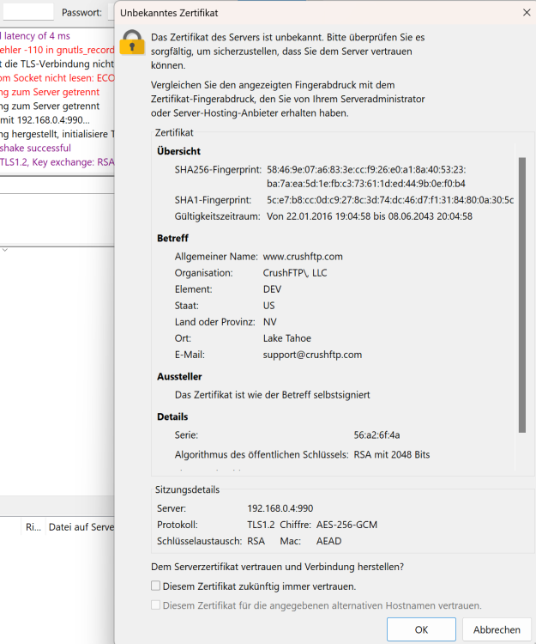The width and height of the screenshot is (536, 644).
Task: Click log line 'shake successful'
Action: [x=35, y=148]
